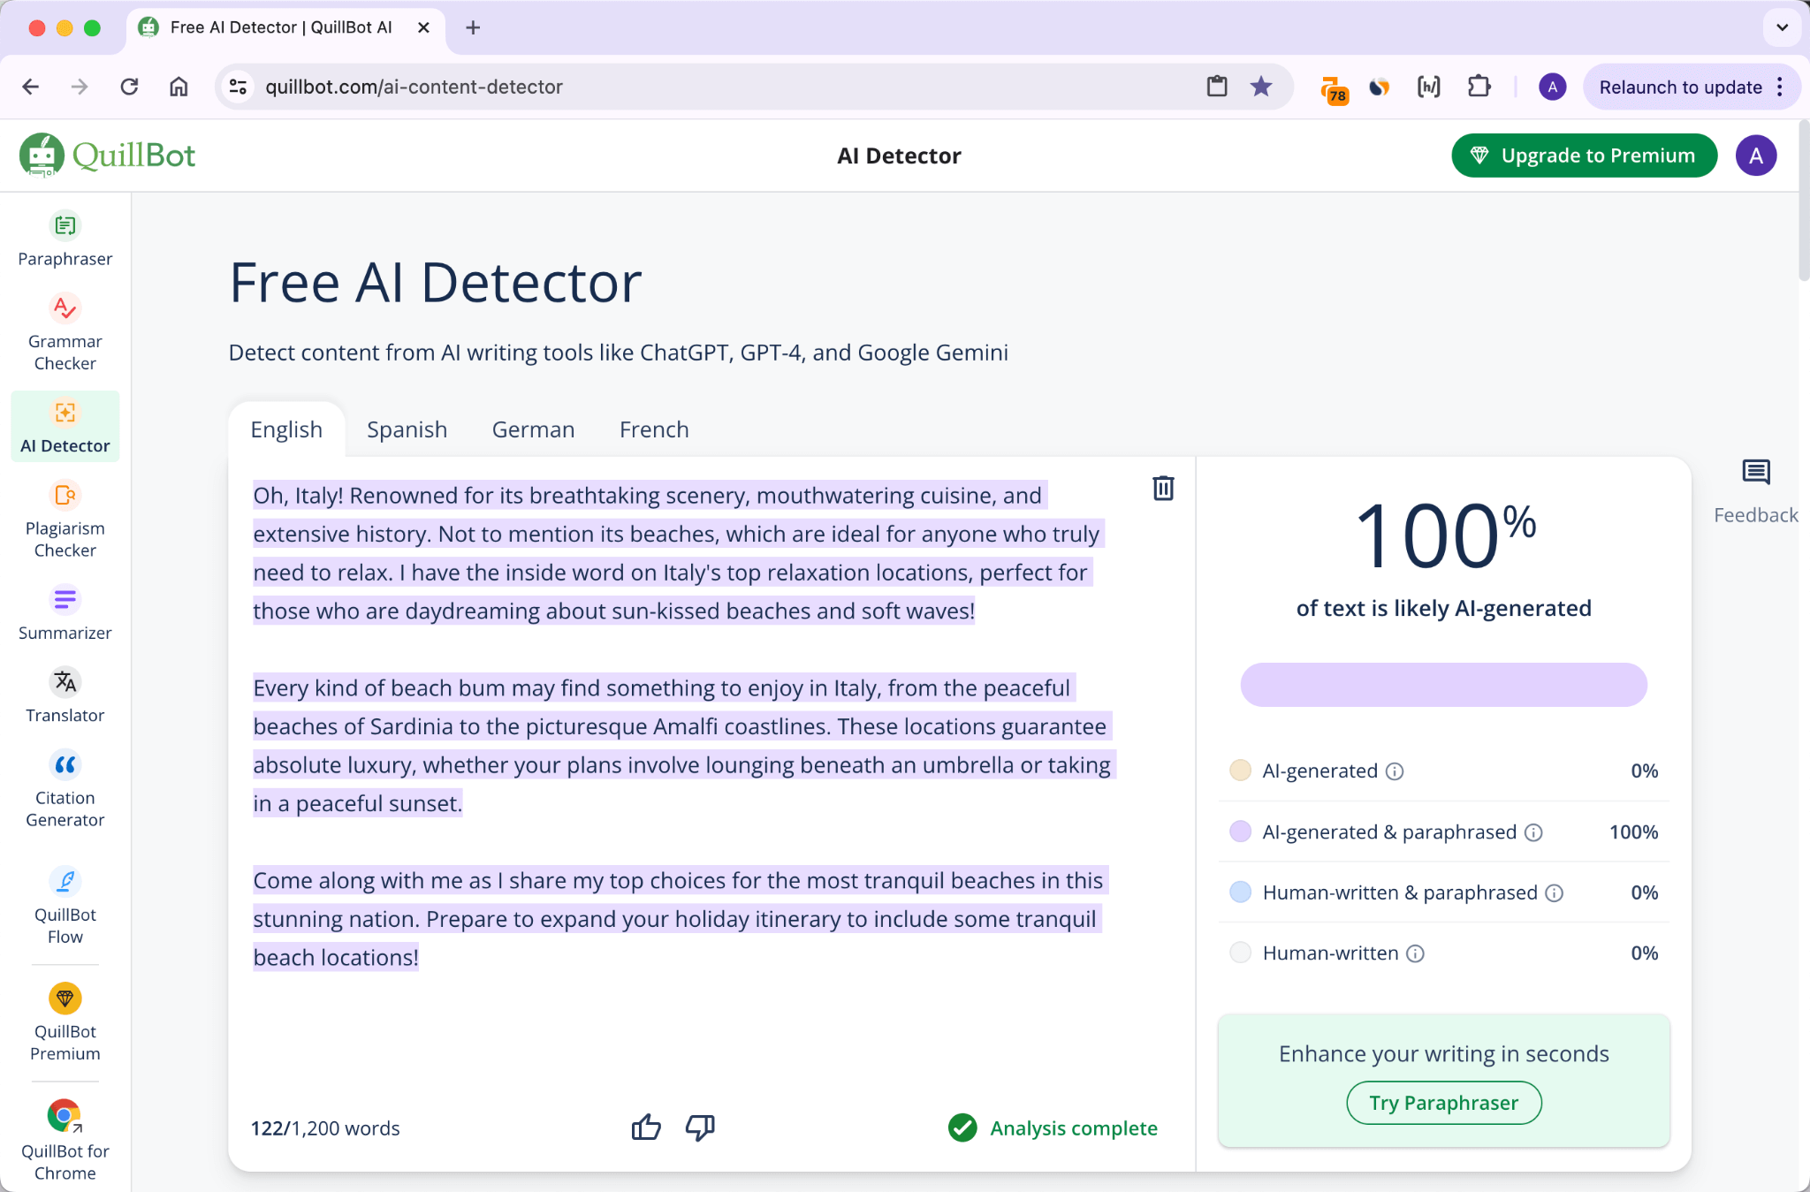
Task: Open the Citation Generator tool
Action: [65, 789]
